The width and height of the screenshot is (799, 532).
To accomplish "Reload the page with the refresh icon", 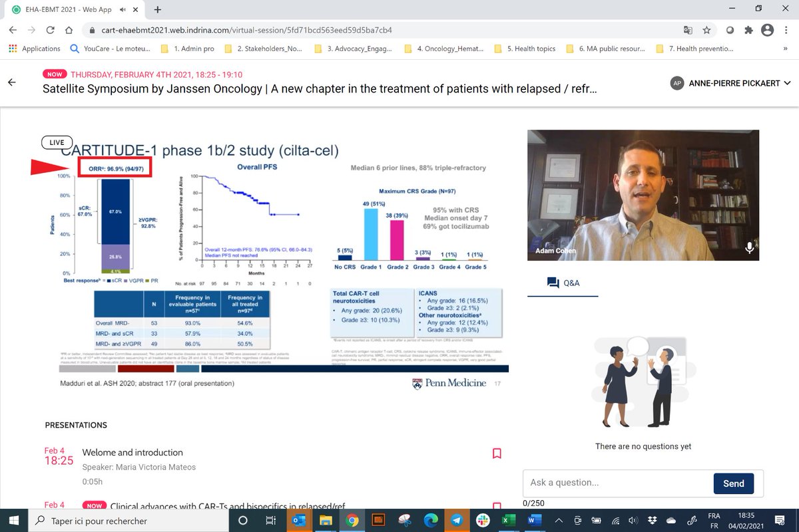I will [x=51, y=31].
